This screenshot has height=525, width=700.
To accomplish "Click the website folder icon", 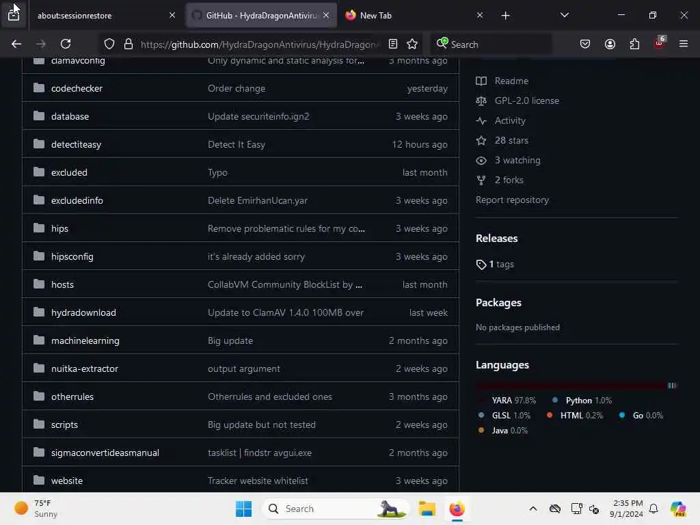I will coord(39,481).
